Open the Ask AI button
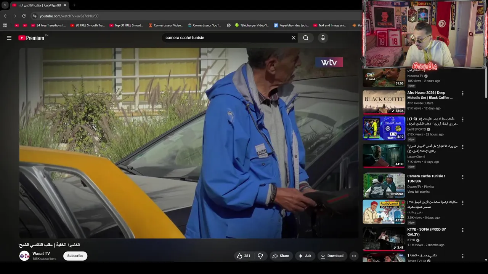 click(x=305, y=256)
